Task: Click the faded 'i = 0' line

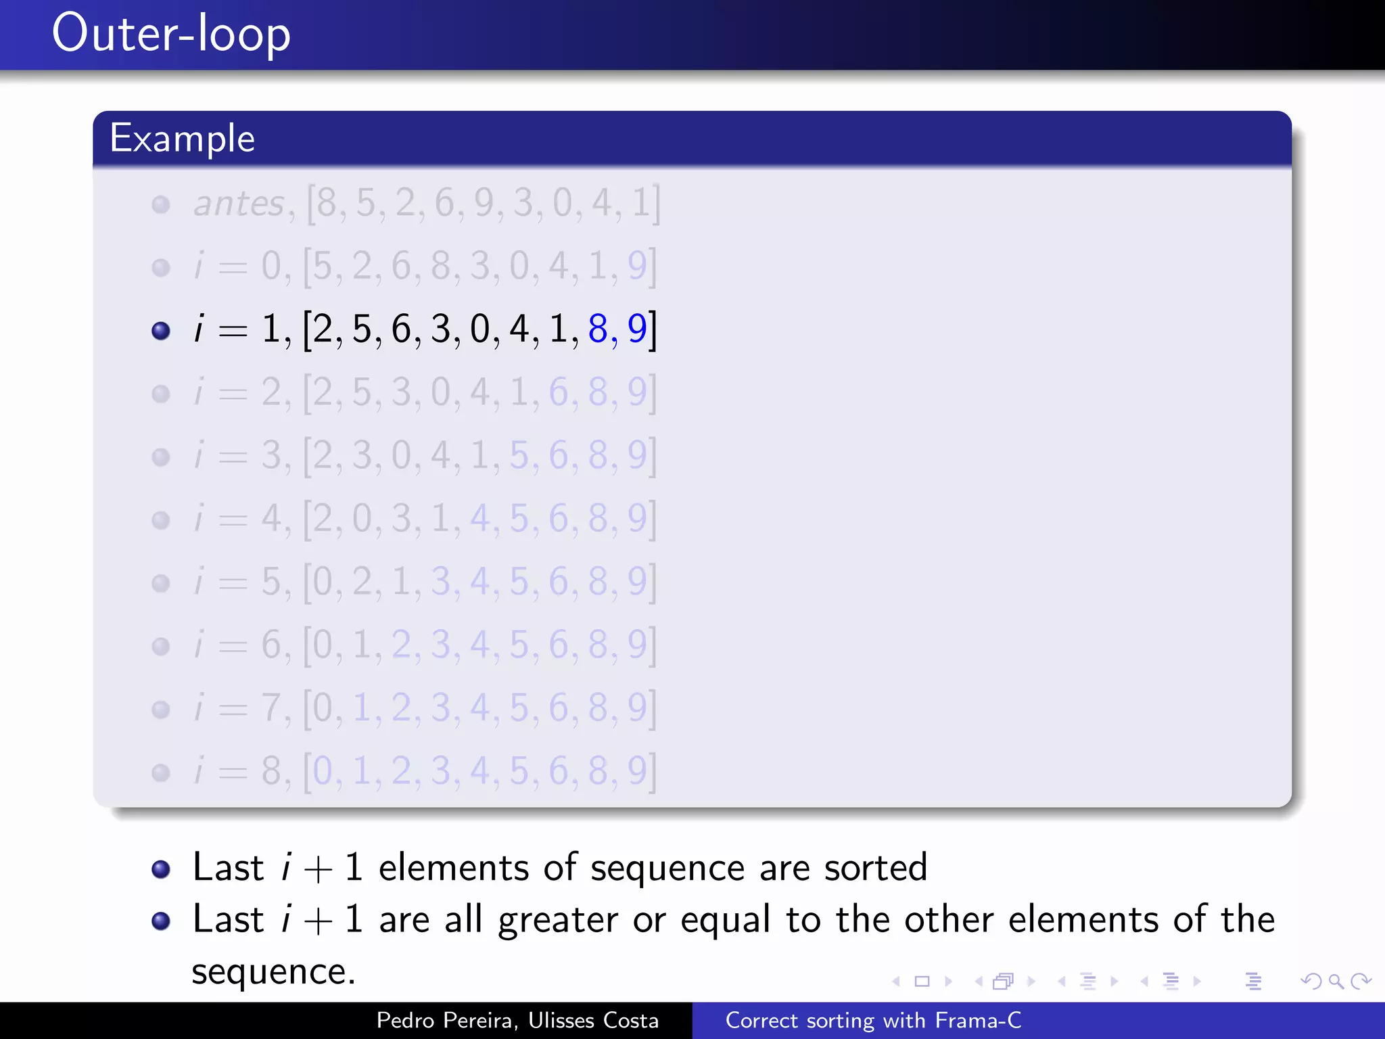Action: [x=425, y=267]
